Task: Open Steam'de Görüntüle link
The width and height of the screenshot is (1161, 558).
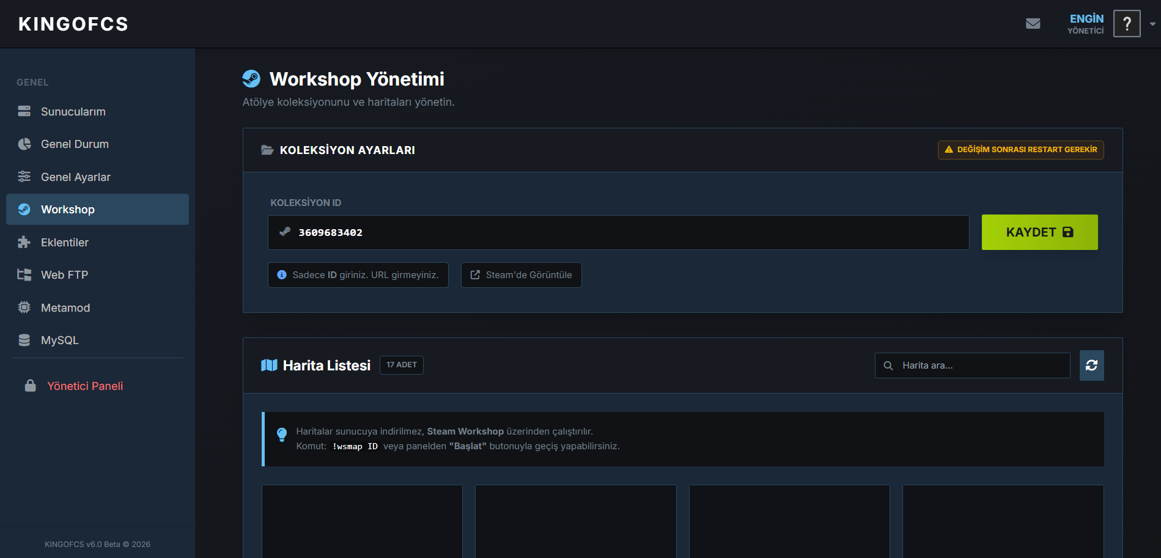Action: (521, 275)
